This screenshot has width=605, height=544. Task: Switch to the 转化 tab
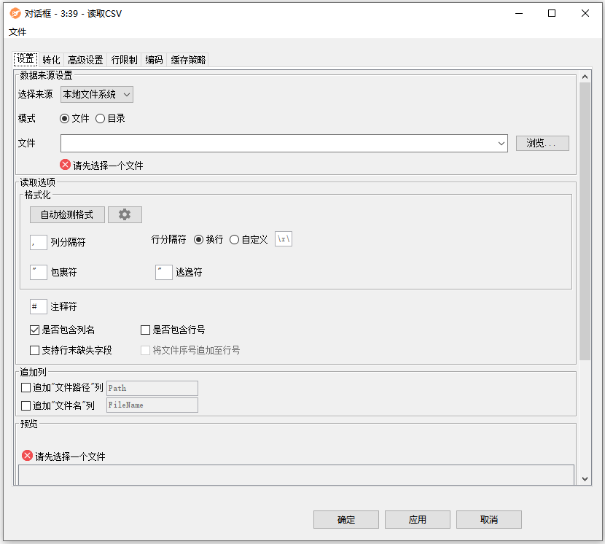[x=51, y=60]
